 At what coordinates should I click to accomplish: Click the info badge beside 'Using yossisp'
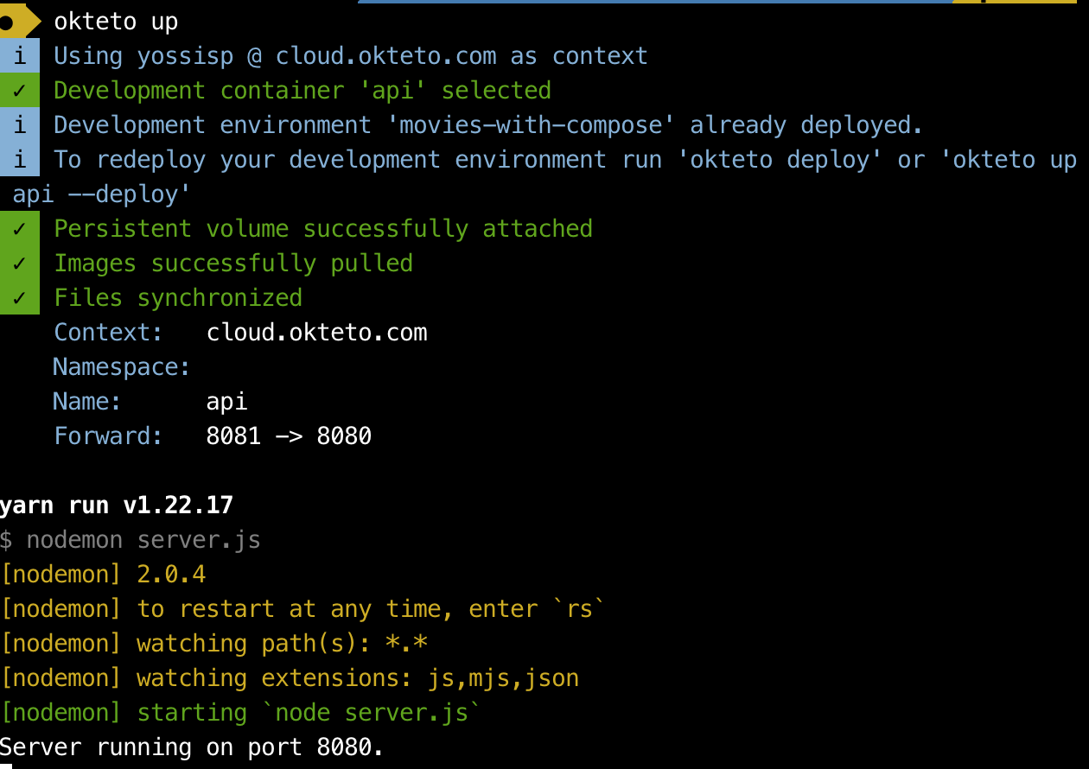[20, 56]
